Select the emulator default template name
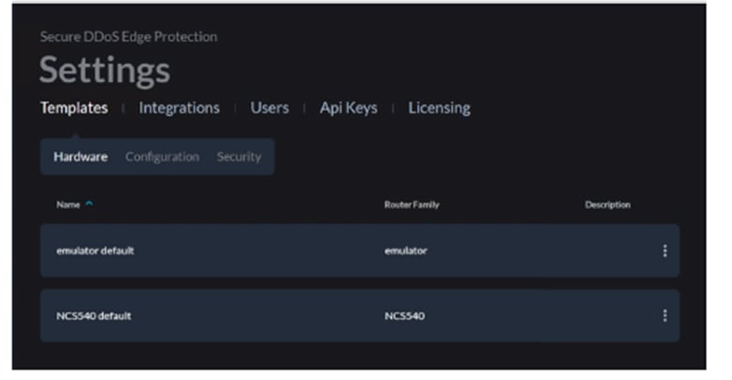Image resolution: width=732 pixels, height=380 pixels. pyautogui.click(x=95, y=251)
